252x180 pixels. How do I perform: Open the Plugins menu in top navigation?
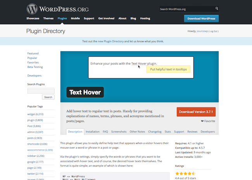coord(62,18)
